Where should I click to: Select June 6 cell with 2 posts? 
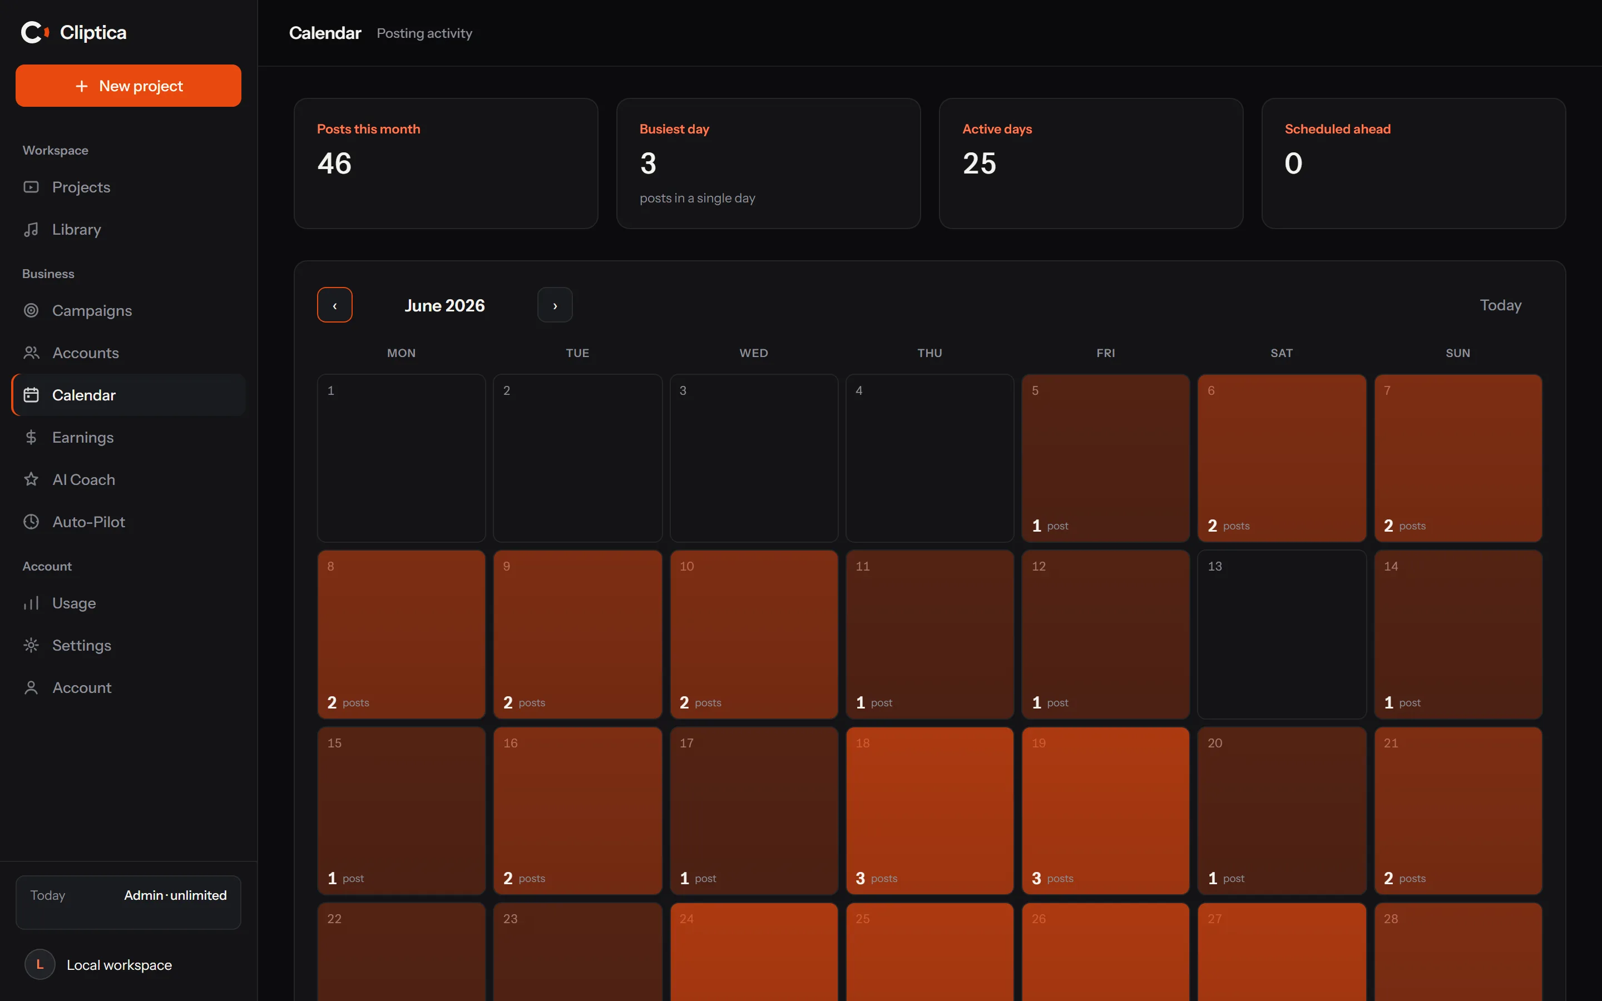1282,458
